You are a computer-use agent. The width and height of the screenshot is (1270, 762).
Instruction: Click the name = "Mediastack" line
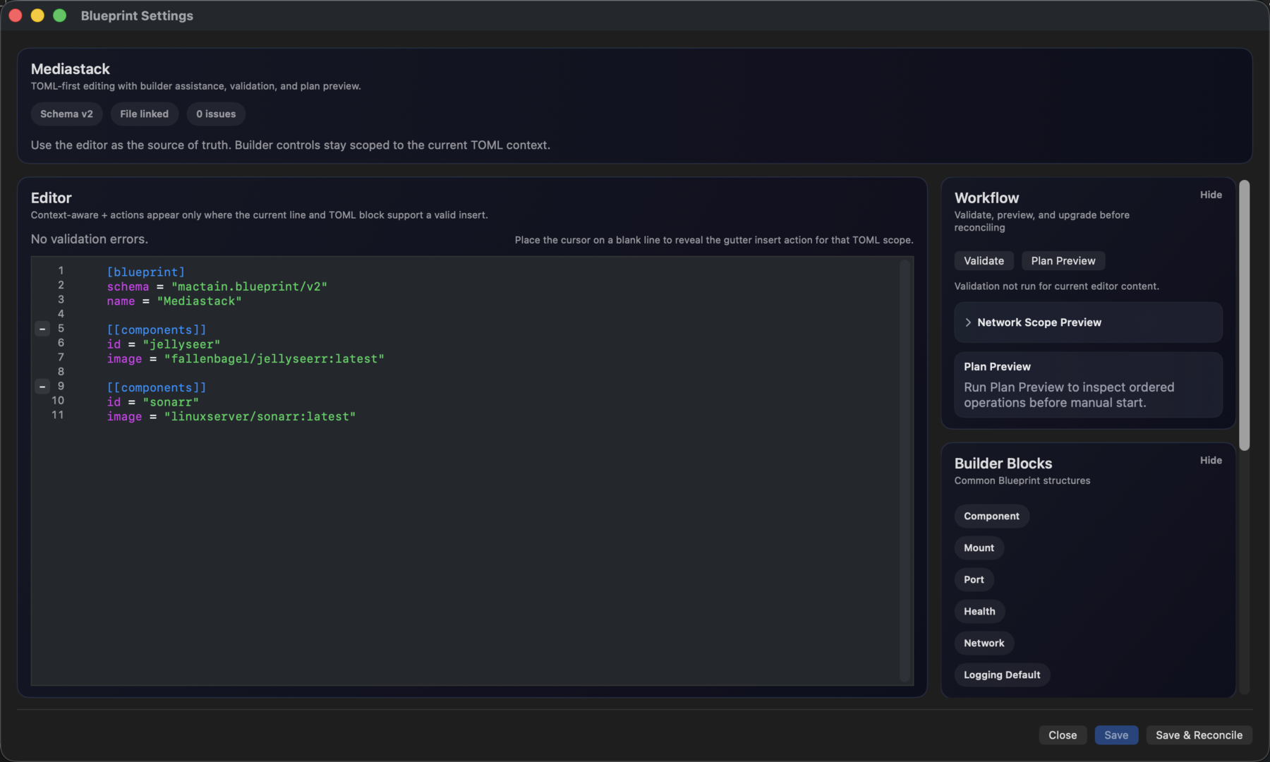(x=174, y=301)
